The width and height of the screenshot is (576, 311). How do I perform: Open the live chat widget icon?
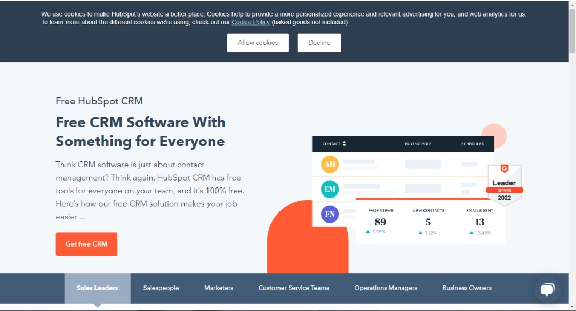[547, 290]
